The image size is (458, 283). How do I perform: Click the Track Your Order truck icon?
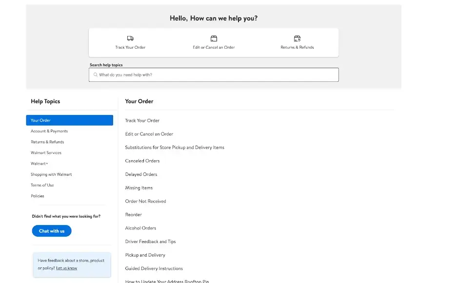pos(130,38)
